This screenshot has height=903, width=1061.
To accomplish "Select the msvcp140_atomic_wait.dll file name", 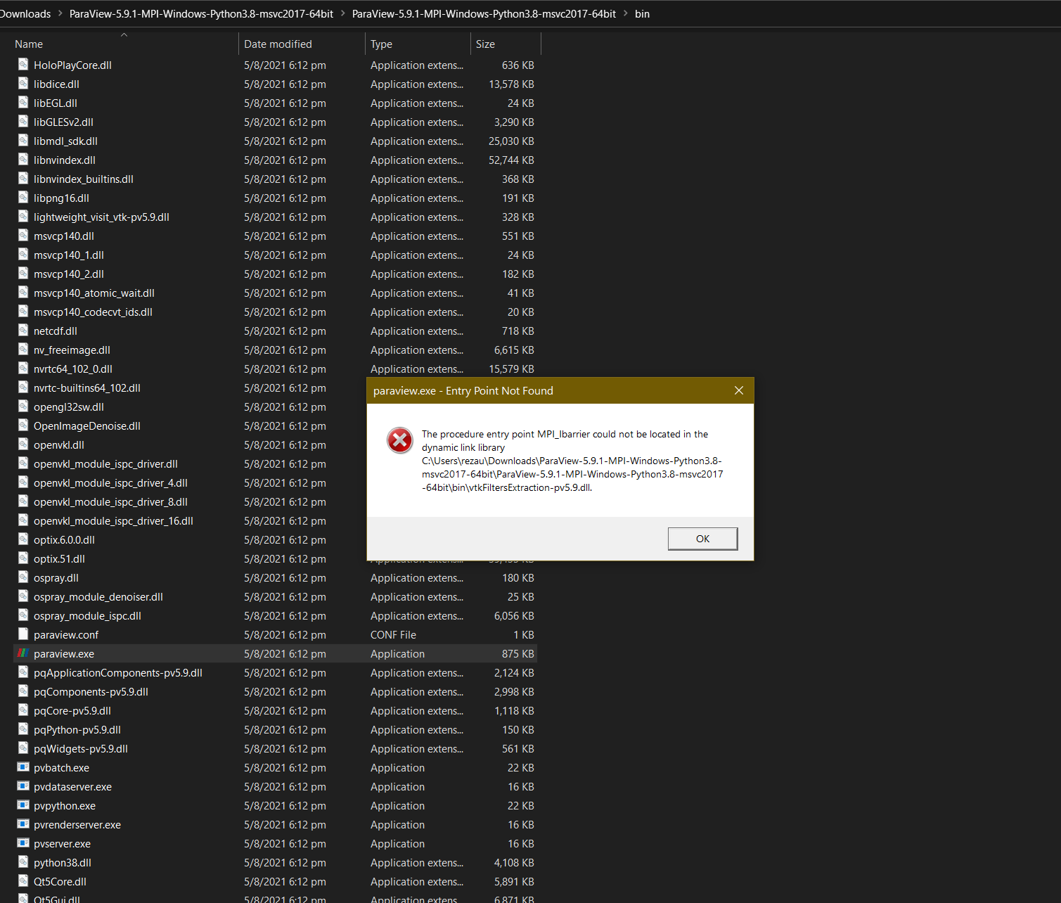I will pyautogui.click(x=94, y=293).
